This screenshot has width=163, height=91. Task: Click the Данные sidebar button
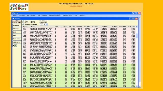click(17, 25)
